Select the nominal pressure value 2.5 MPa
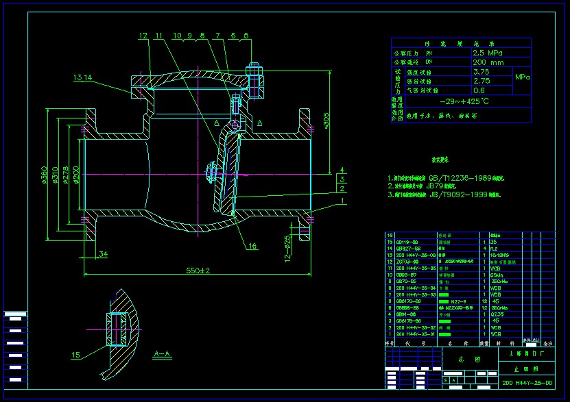Image resolution: width=570 pixels, height=402 pixels. click(488, 53)
